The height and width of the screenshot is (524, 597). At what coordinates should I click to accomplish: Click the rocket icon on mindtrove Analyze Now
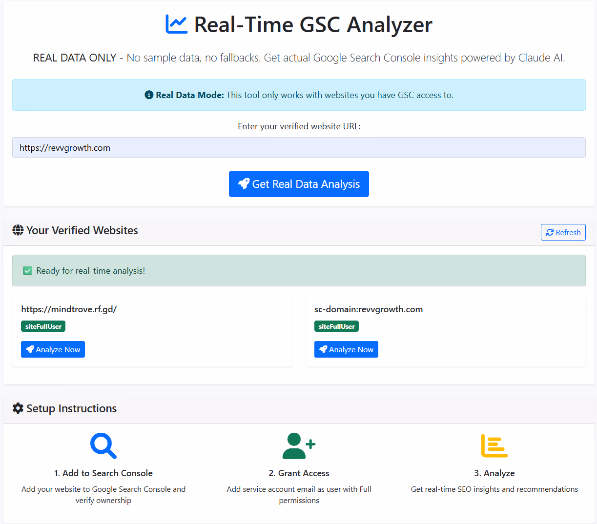pyautogui.click(x=30, y=349)
